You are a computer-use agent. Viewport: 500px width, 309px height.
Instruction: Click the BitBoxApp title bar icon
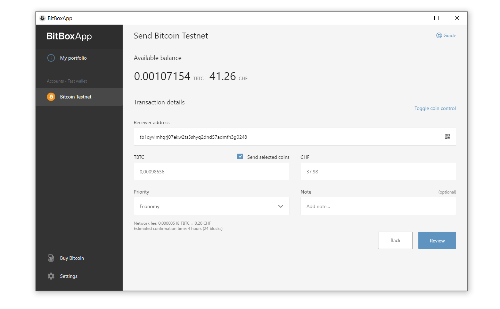[x=42, y=18]
